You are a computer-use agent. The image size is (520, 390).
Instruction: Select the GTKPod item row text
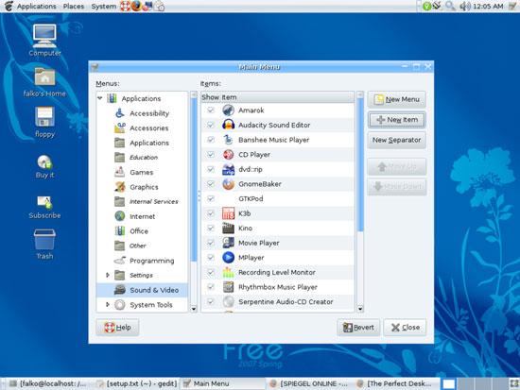coord(251,198)
